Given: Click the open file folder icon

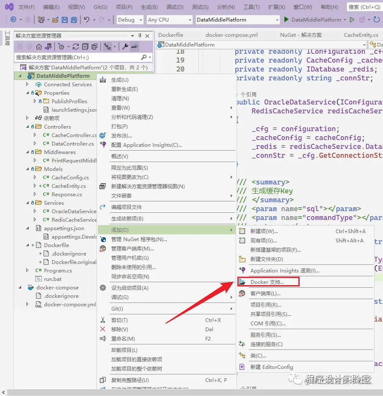Looking at the screenshot, I should (x=55, y=19).
